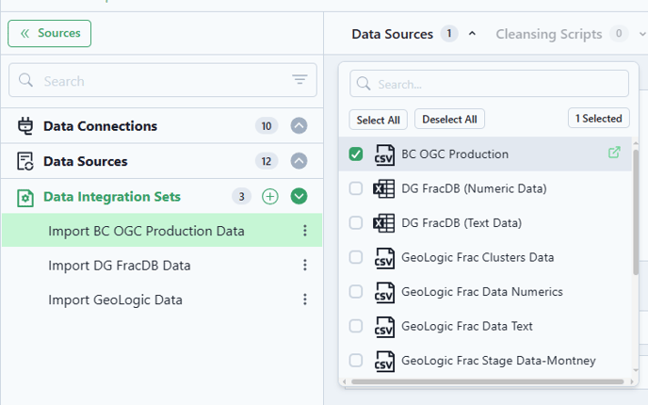Add a new Data Integration Set

[x=270, y=196]
